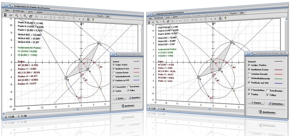Click the blue Vertikale auf WH color line, right panel
The width and height of the screenshot is (290, 136).
pyautogui.click(x=279, y=83)
